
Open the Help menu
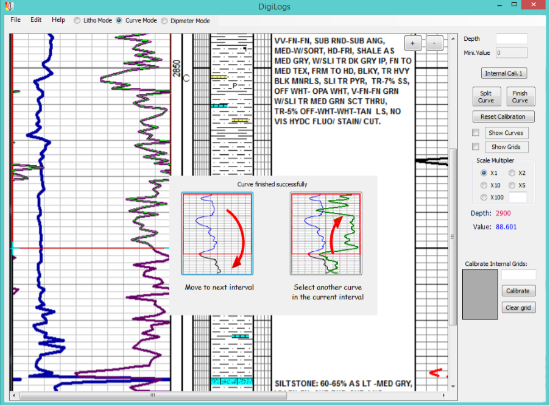pos(58,20)
